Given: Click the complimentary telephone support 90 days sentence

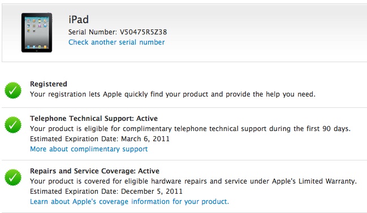Looking at the screenshot, I should [x=191, y=129].
